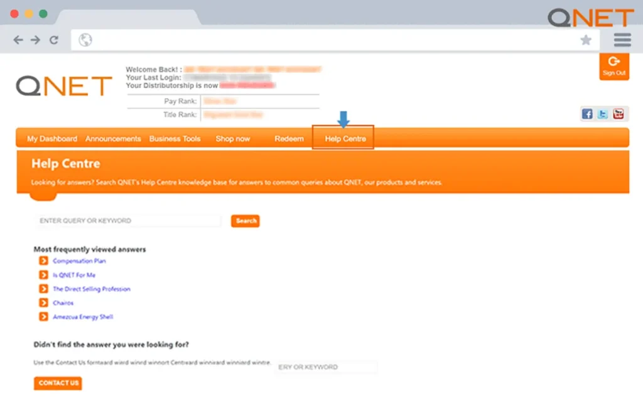Open the YouTube social icon
Image resolution: width=643 pixels, height=400 pixels.
(x=619, y=114)
